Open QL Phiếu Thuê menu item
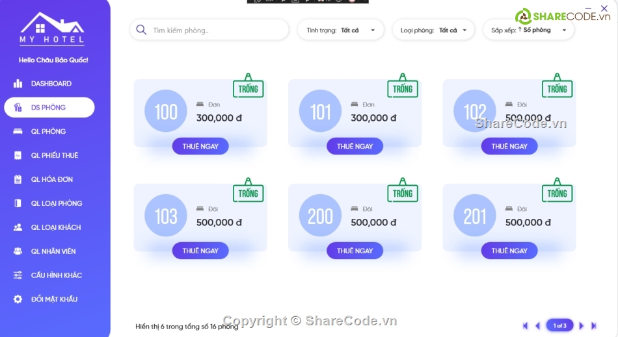This screenshot has width=618, height=337. pos(54,156)
